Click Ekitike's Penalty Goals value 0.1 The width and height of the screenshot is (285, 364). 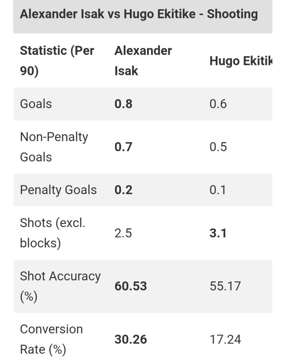[x=218, y=190]
